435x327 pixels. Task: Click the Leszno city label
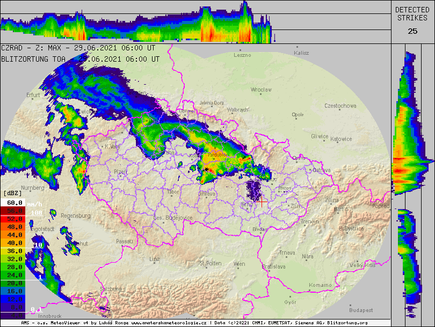point(242,55)
